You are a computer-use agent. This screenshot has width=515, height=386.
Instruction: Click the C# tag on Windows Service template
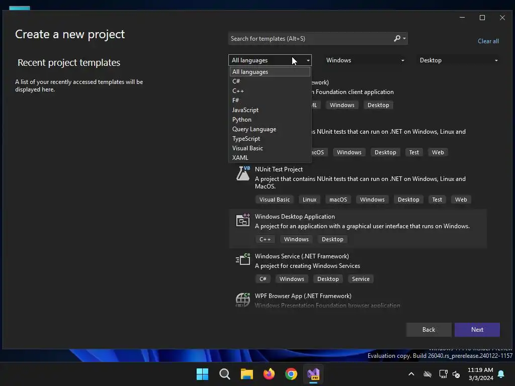pyautogui.click(x=263, y=279)
